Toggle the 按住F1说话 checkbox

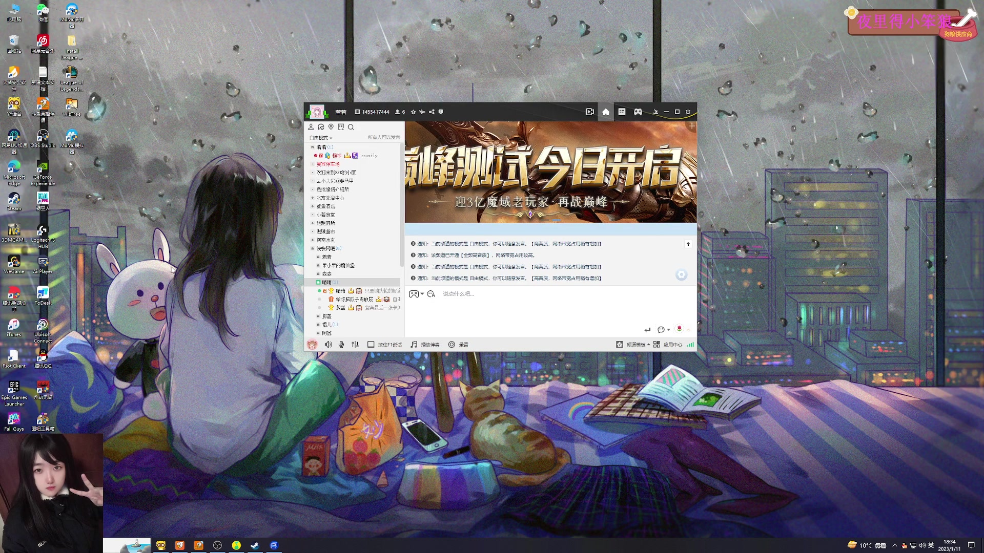371,345
